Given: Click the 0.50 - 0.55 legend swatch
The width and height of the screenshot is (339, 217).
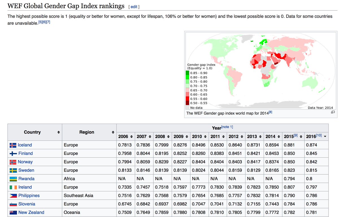Looking at the screenshot, I should coord(188,103).
